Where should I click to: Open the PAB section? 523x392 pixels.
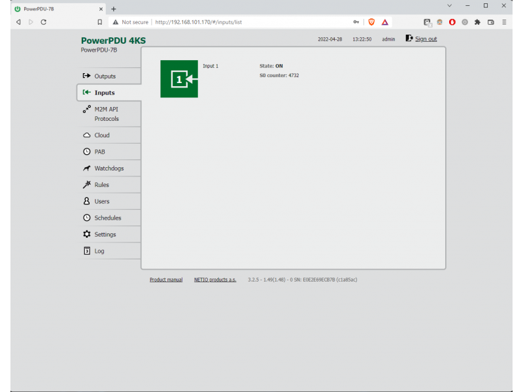tap(109, 152)
